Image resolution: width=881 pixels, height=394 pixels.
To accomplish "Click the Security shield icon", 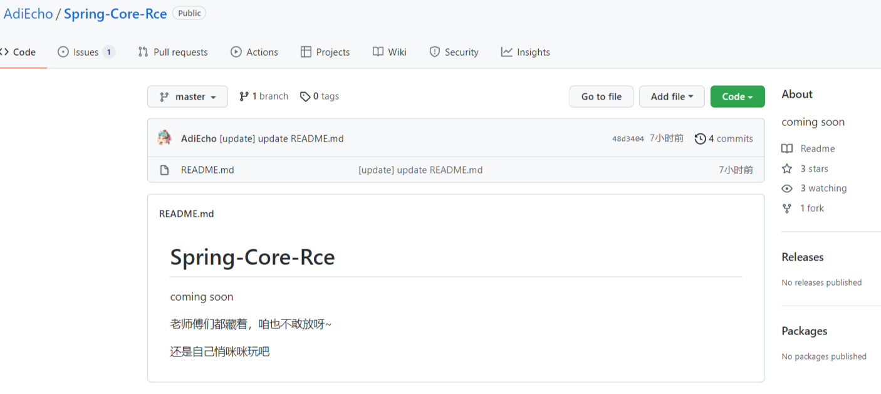I will pos(435,52).
